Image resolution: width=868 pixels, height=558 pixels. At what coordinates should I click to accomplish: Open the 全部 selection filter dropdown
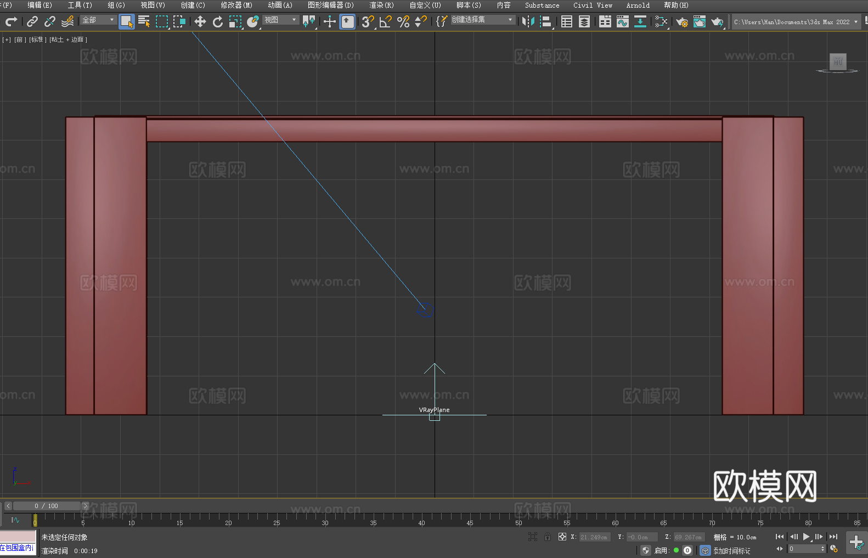(x=98, y=20)
